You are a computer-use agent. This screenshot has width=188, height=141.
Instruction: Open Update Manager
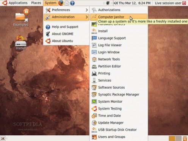click(x=119, y=123)
